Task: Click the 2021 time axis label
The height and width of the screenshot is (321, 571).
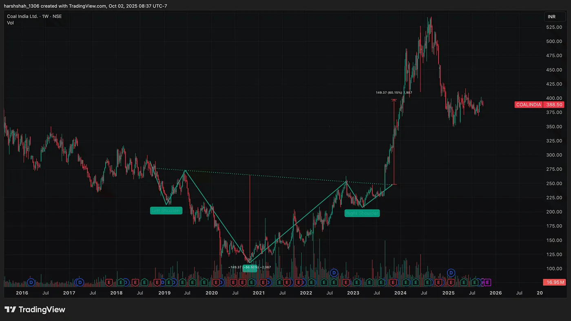Action: pos(259,293)
